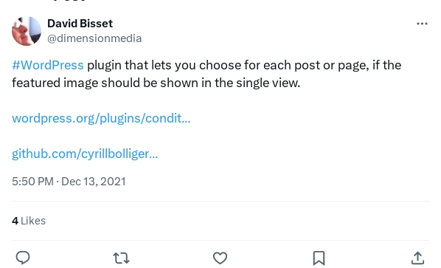The height and width of the screenshot is (268, 441).
Task: Follow the wordpress.org/plugins/condit… link
Action: point(101,118)
